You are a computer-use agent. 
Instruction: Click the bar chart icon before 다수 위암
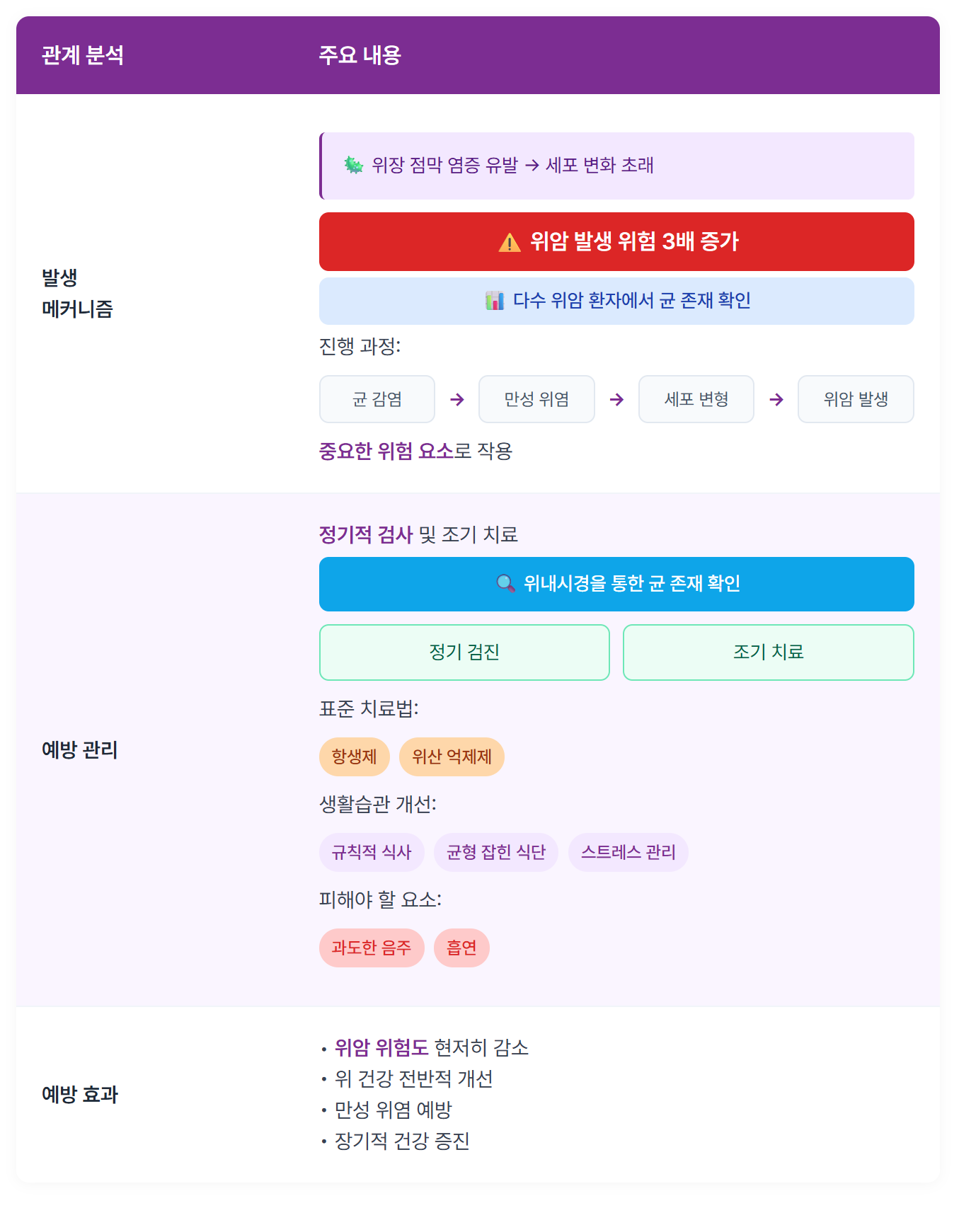pos(495,300)
